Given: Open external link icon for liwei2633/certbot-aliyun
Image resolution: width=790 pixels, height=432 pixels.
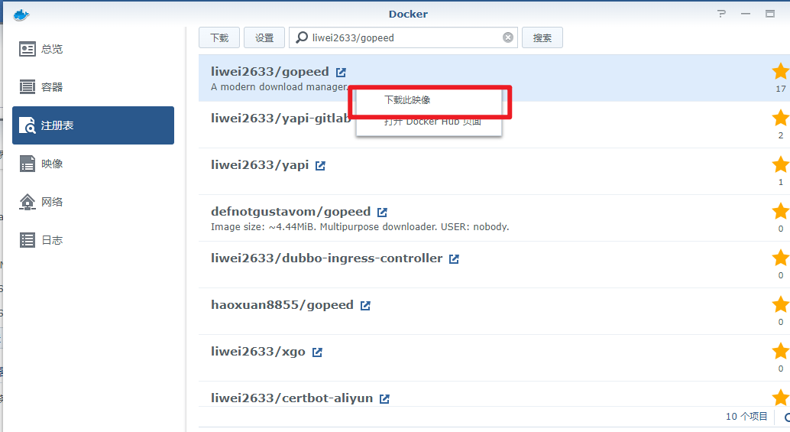Looking at the screenshot, I should (x=384, y=398).
